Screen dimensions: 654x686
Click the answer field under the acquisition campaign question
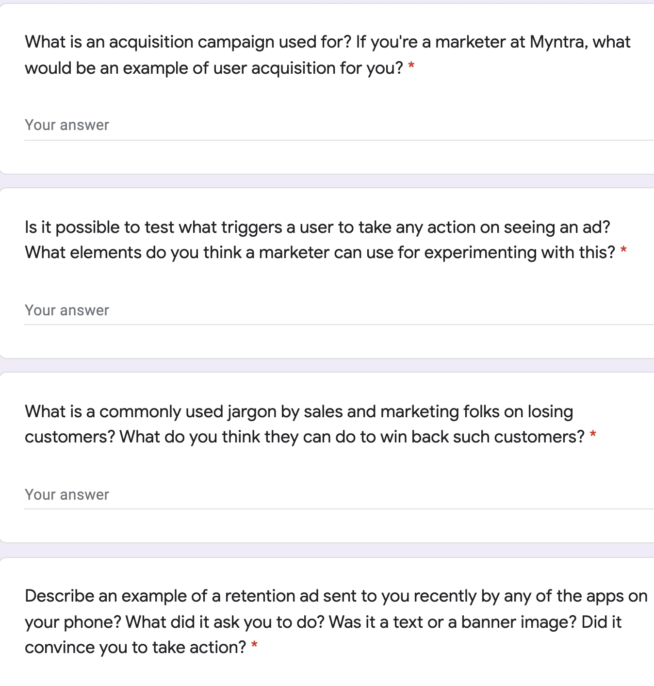(339, 125)
